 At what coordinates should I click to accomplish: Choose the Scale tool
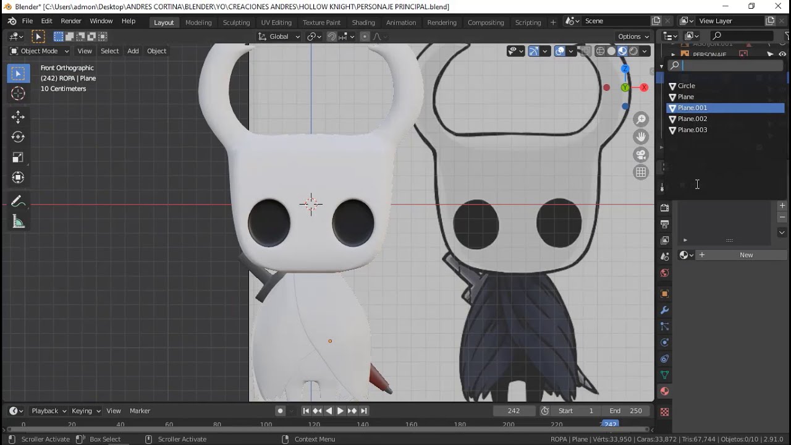pos(18,158)
